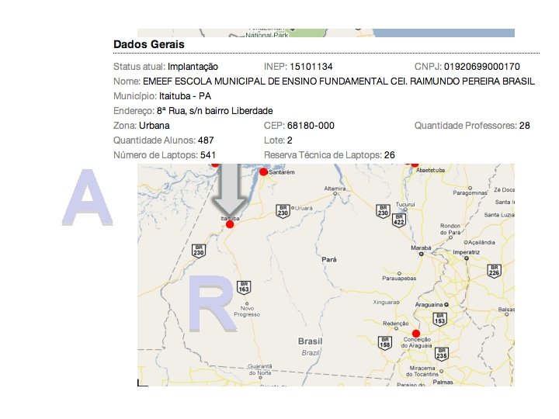Click the school name 'EMEEF ESCOLA MUNICIPAL...'

point(339,81)
